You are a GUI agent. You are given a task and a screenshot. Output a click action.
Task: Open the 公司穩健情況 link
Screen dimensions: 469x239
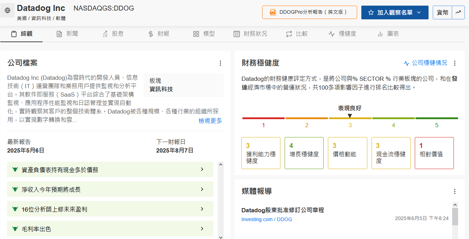[429, 63]
